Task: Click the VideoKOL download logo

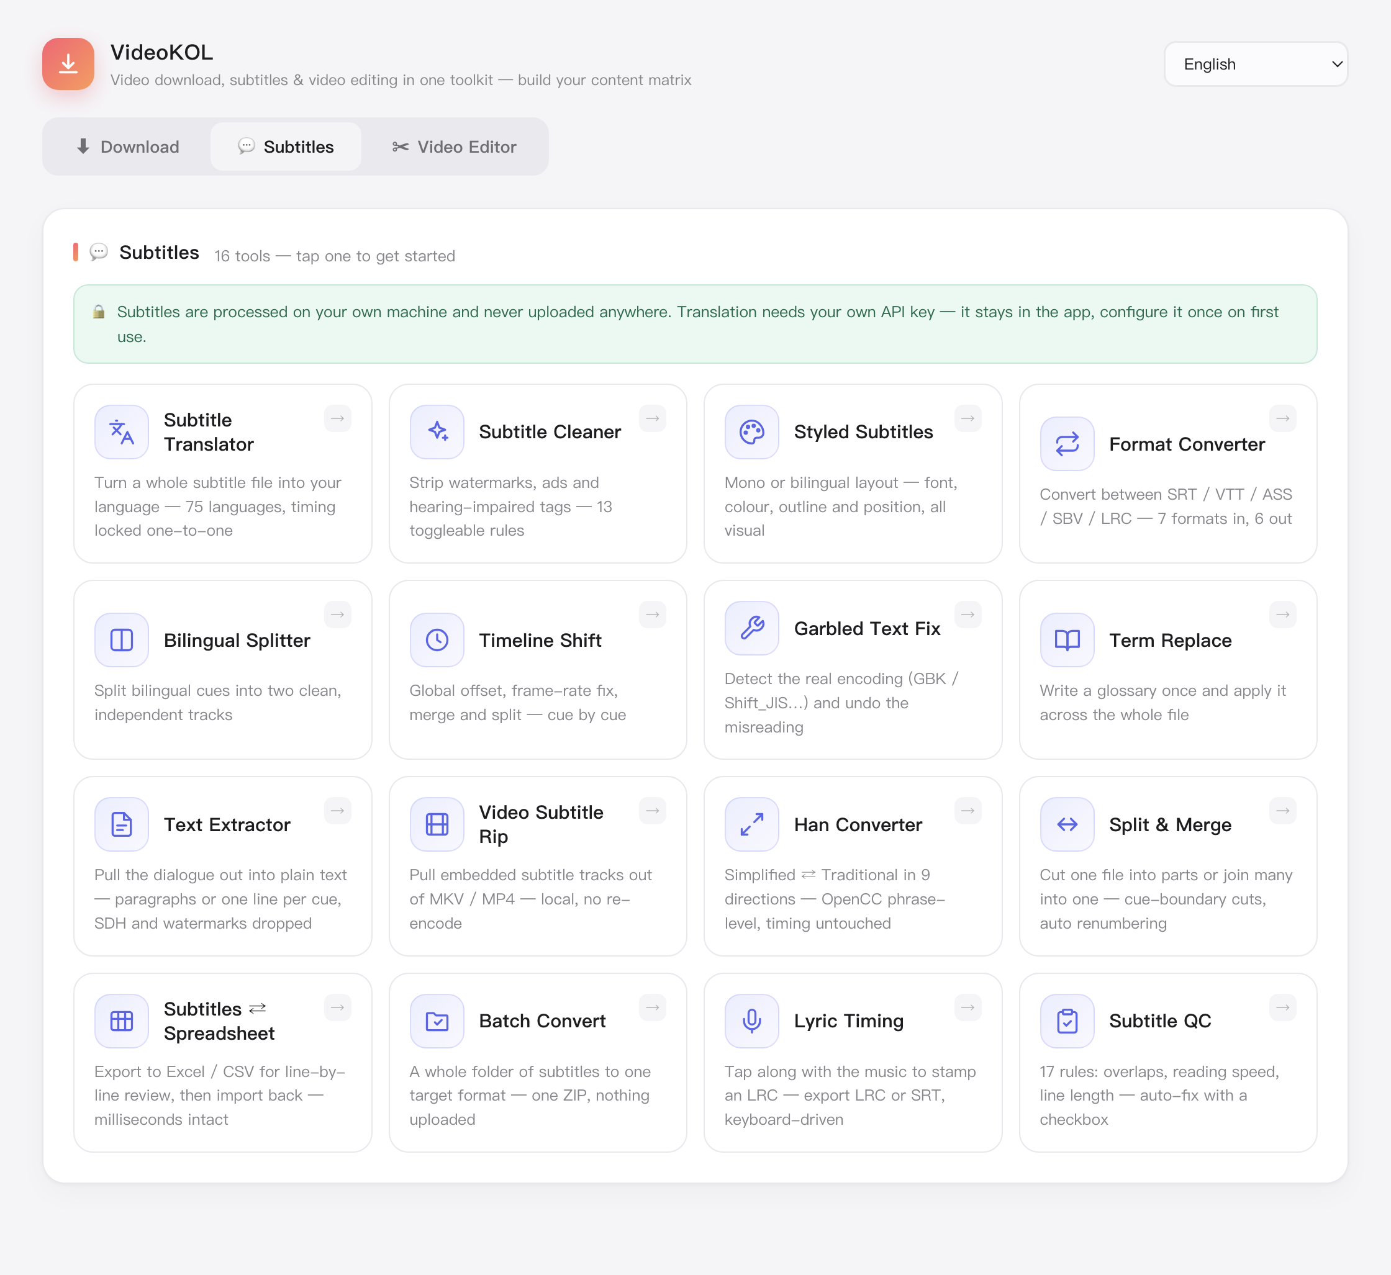Action: click(x=68, y=64)
